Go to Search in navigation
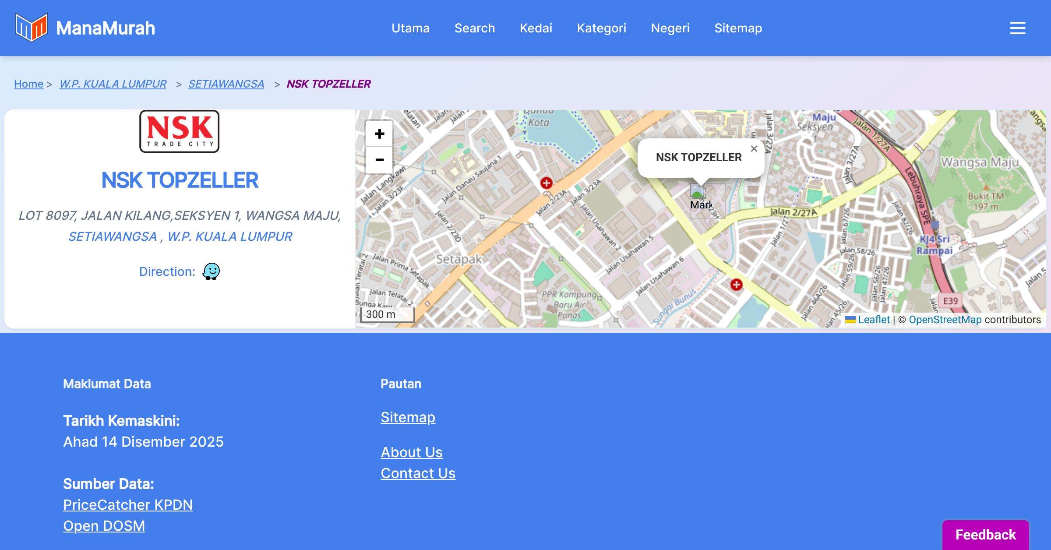The image size is (1051, 550). click(x=474, y=28)
